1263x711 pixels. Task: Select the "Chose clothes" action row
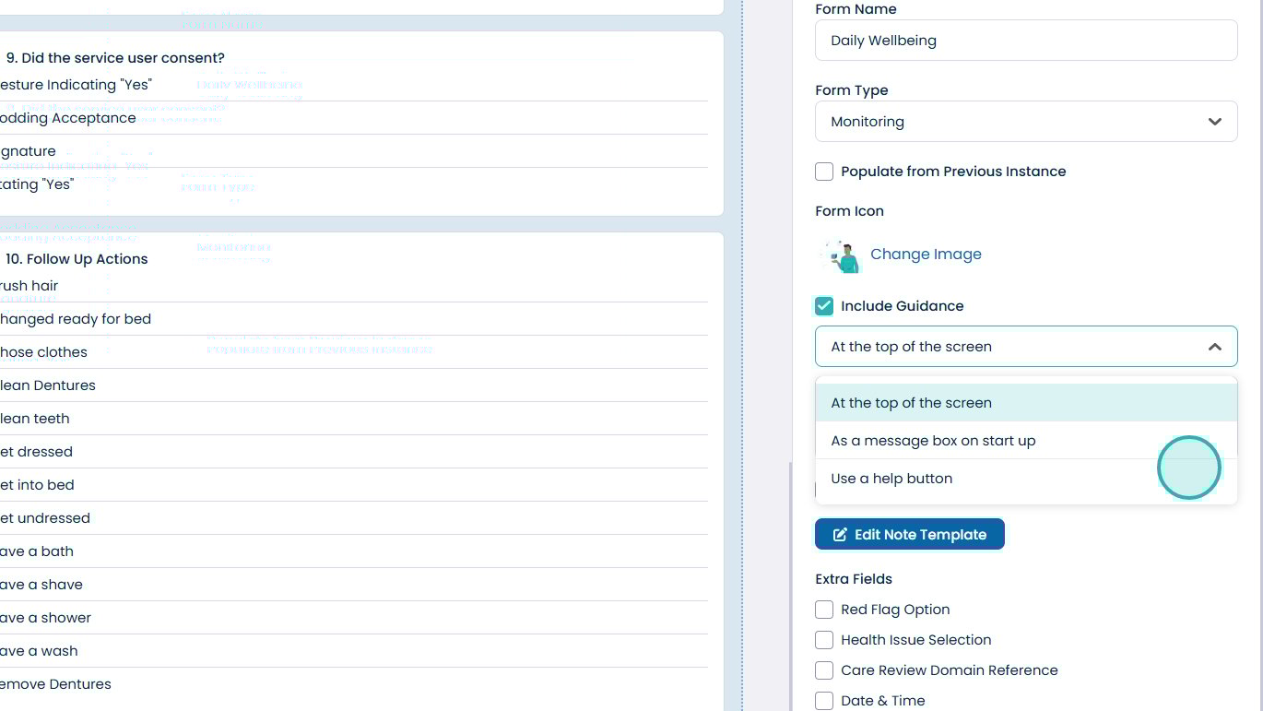354,352
